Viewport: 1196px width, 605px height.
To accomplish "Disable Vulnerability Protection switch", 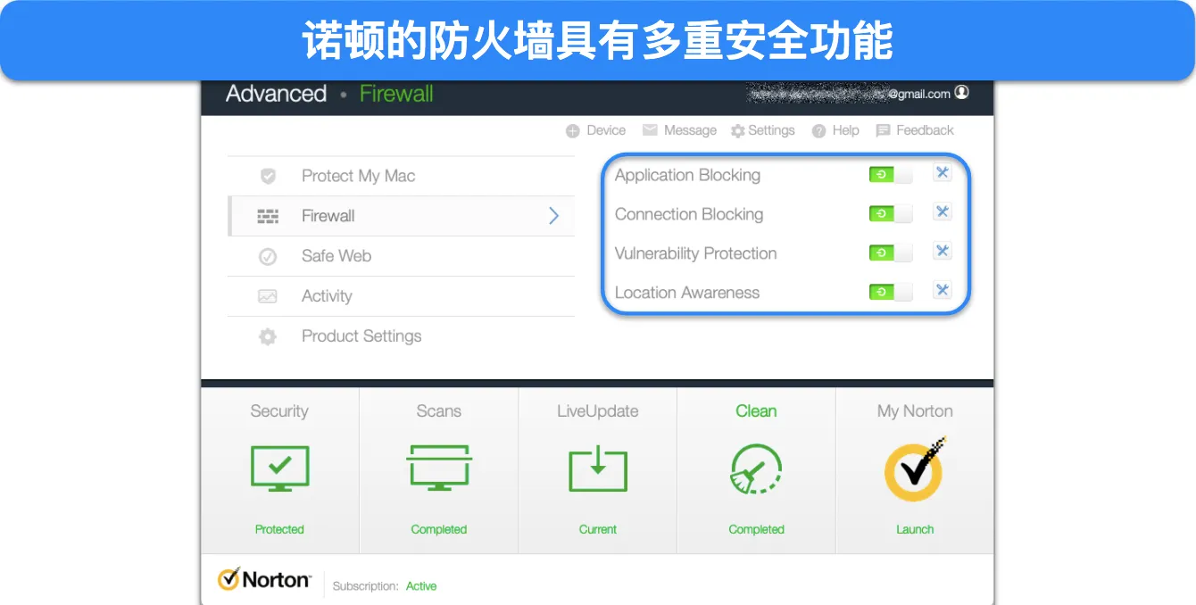I will (891, 253).
